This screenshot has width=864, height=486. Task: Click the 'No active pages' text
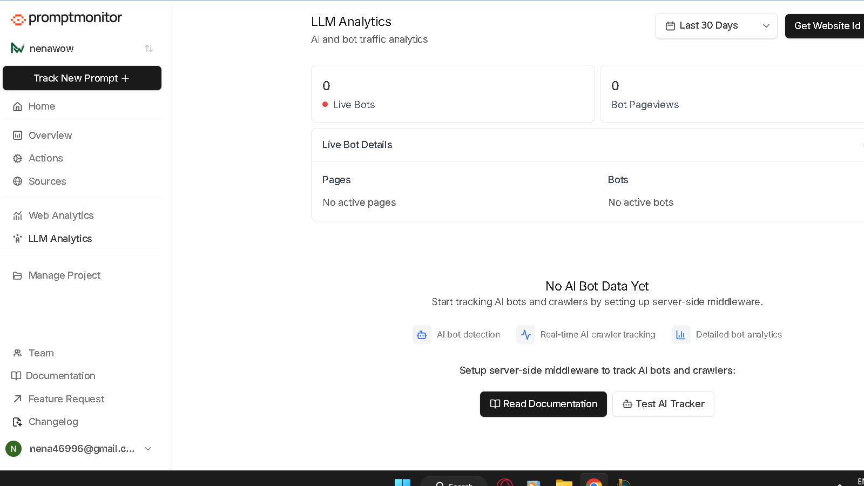tap(359, 202)
